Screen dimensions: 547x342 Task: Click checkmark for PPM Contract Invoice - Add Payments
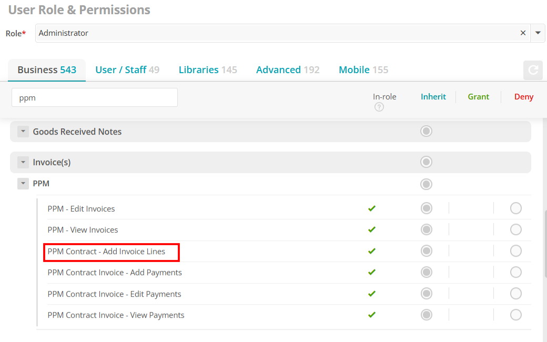point(372,272)
